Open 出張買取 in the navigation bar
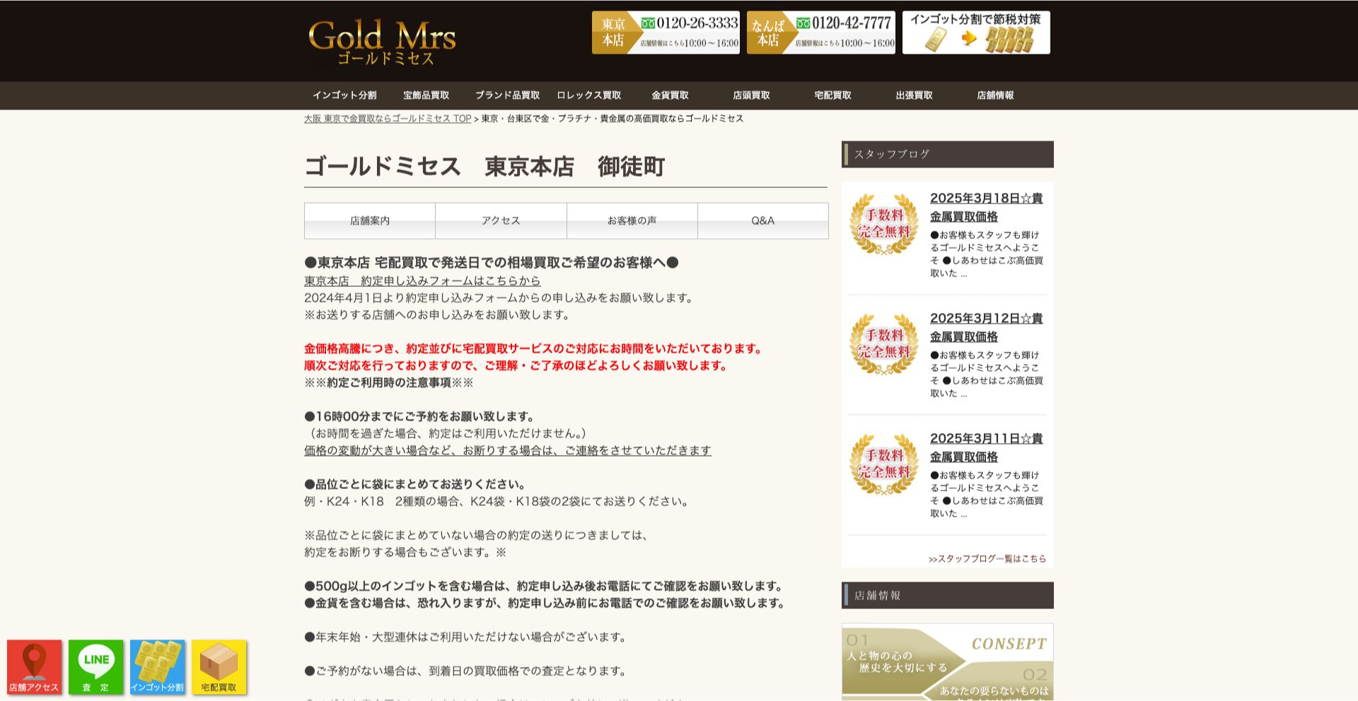 (x=914, y=95)
